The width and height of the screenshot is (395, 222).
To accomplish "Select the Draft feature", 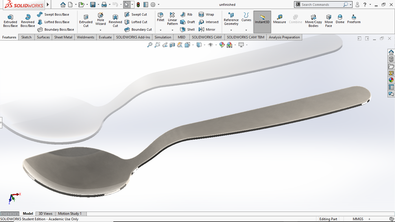I will tap(187, 22).
